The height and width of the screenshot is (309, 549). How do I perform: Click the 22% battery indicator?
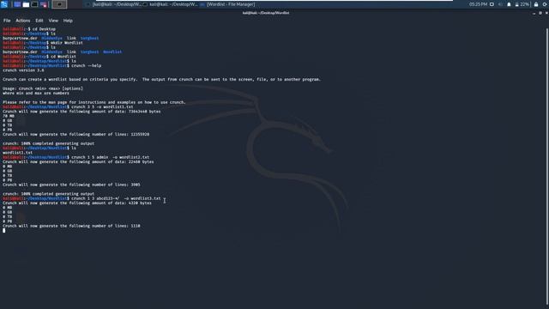pos(522,4)
